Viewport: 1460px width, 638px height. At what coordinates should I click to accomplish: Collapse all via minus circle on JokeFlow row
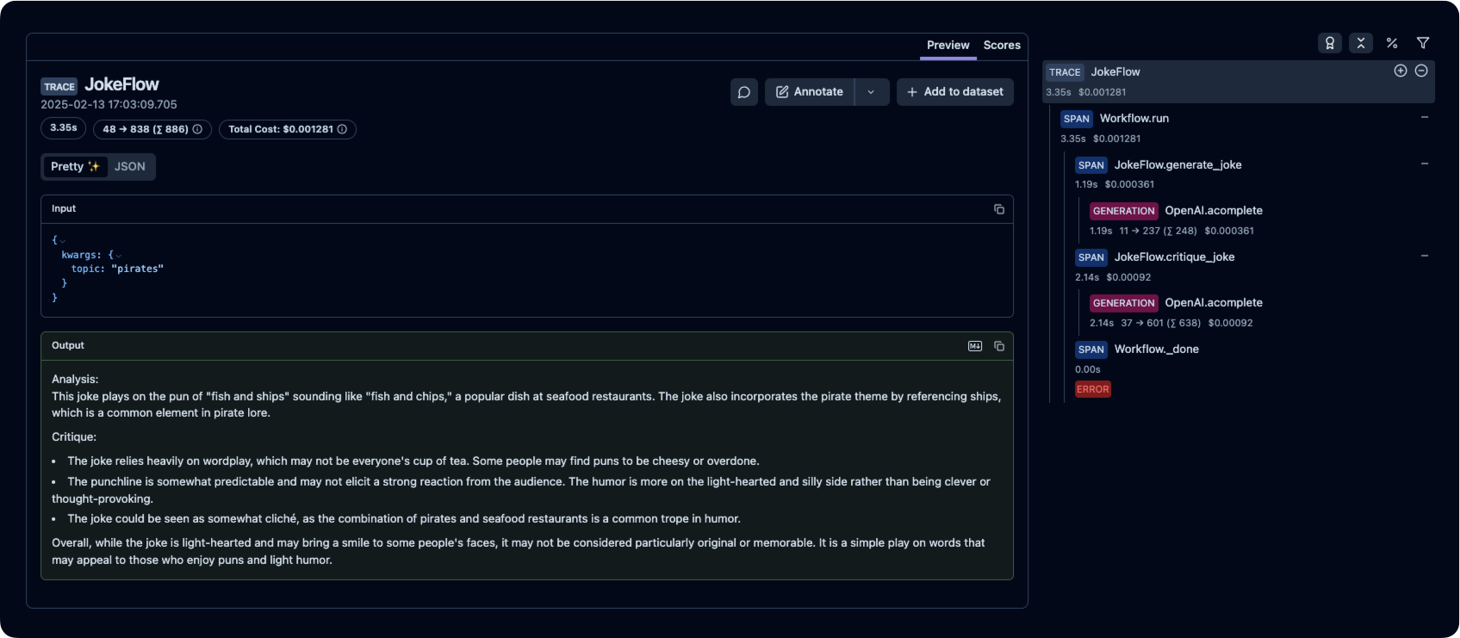click(x=1421, y=71)
